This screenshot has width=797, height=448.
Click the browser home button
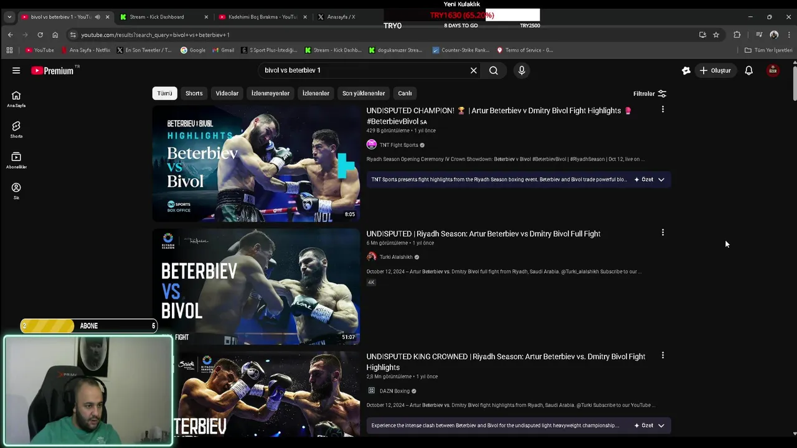coord(55,35)
